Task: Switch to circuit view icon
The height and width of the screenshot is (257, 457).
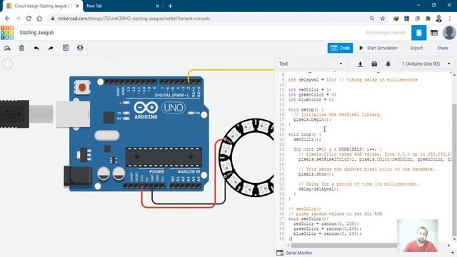Action: point(419,33)
